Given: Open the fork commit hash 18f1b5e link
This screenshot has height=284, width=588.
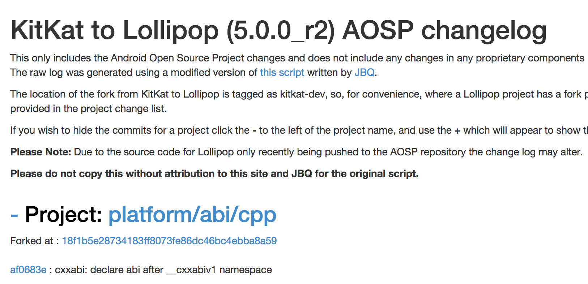Looking at the screenshot, I should (x=169, y=241).
